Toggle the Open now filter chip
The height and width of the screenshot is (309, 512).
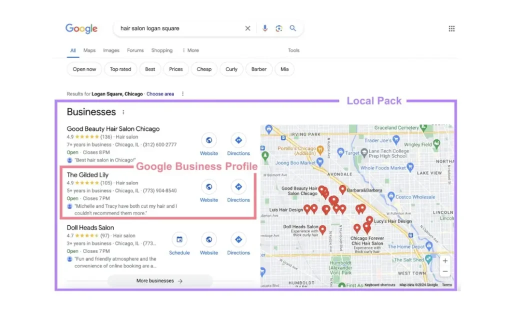pos(84,69)
